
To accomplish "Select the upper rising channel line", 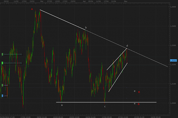I will 117,59.
